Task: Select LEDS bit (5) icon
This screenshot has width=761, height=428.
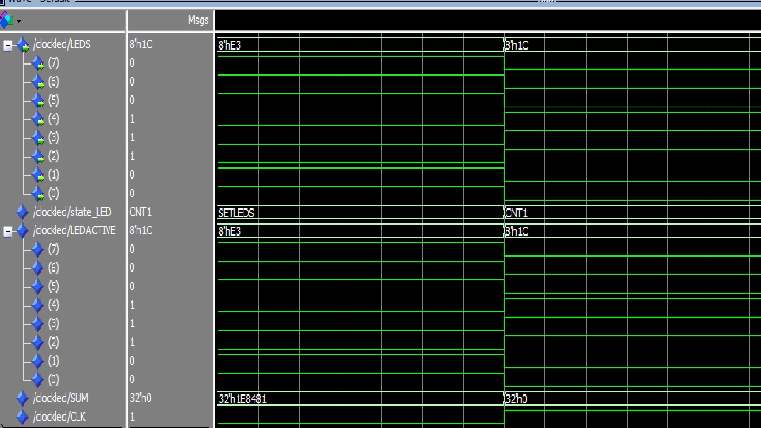Action: (38, 101)
